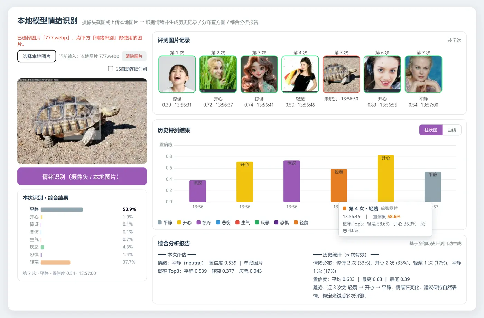Screen dimensions: 484x318
Task: Click the 清除图片 button
Action: 134,56
